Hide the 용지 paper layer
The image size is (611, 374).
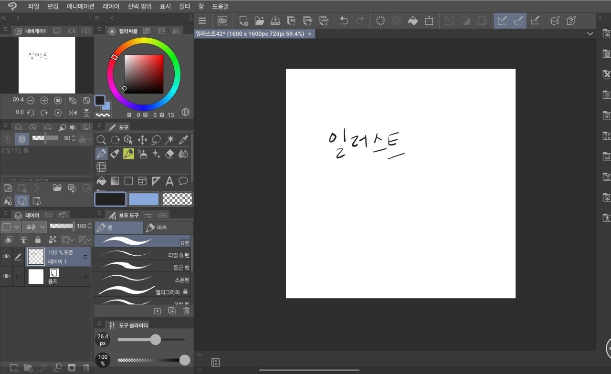coord(6,276)
